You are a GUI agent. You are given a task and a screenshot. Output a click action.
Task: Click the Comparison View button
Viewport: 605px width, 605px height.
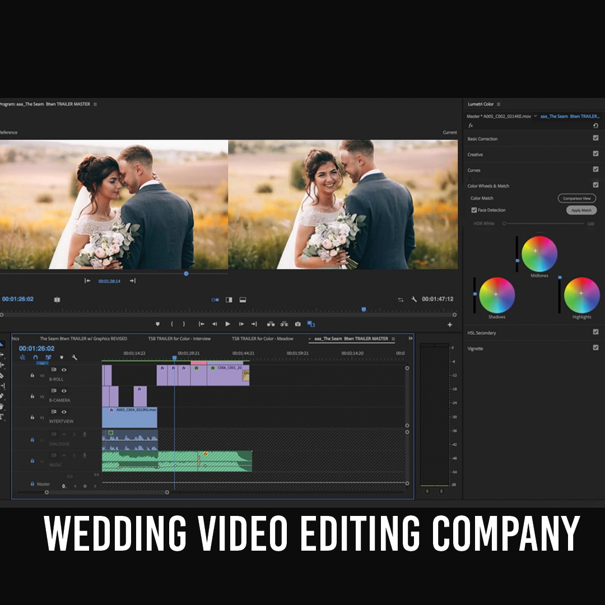577,198
